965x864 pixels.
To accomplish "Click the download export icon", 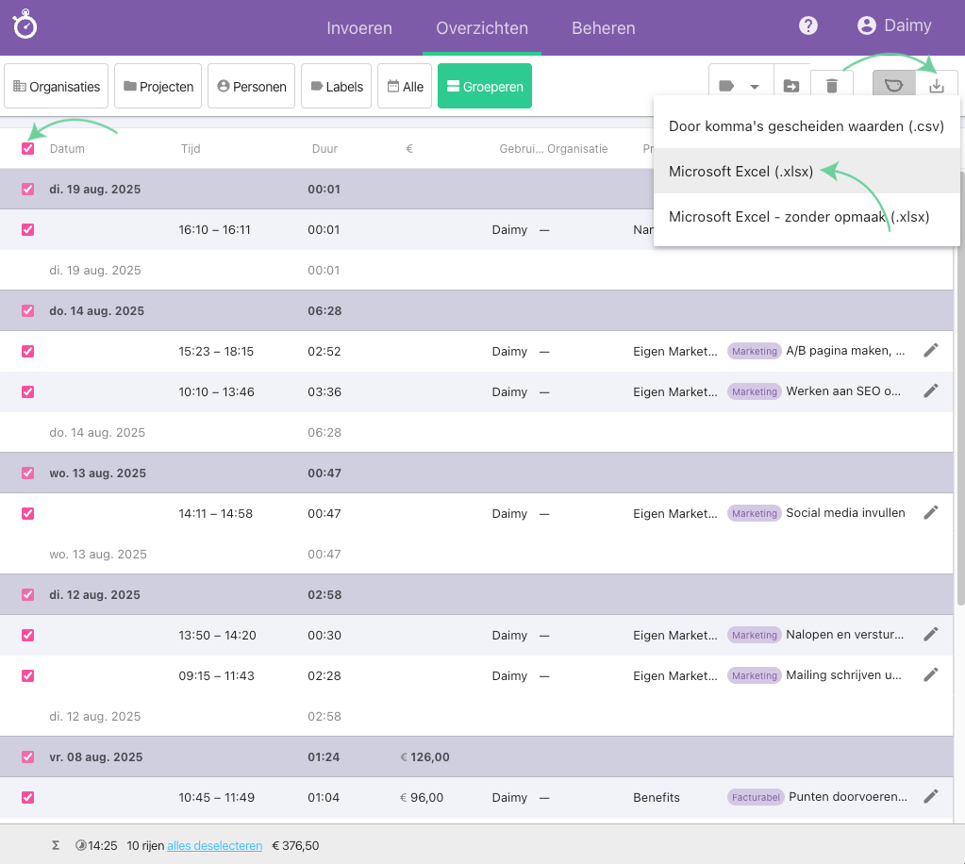I will click(937, 86).
